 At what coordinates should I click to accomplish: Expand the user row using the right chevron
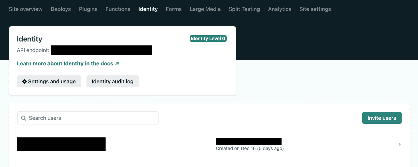[400, 144]
